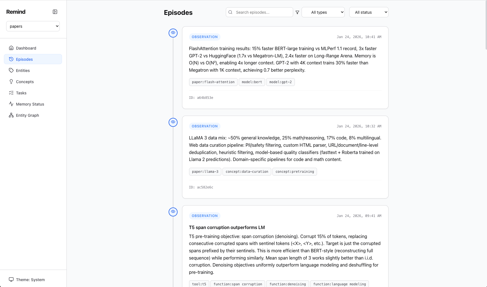
Task: Toggle the Theme: System switcher
Action: (27, 279)
